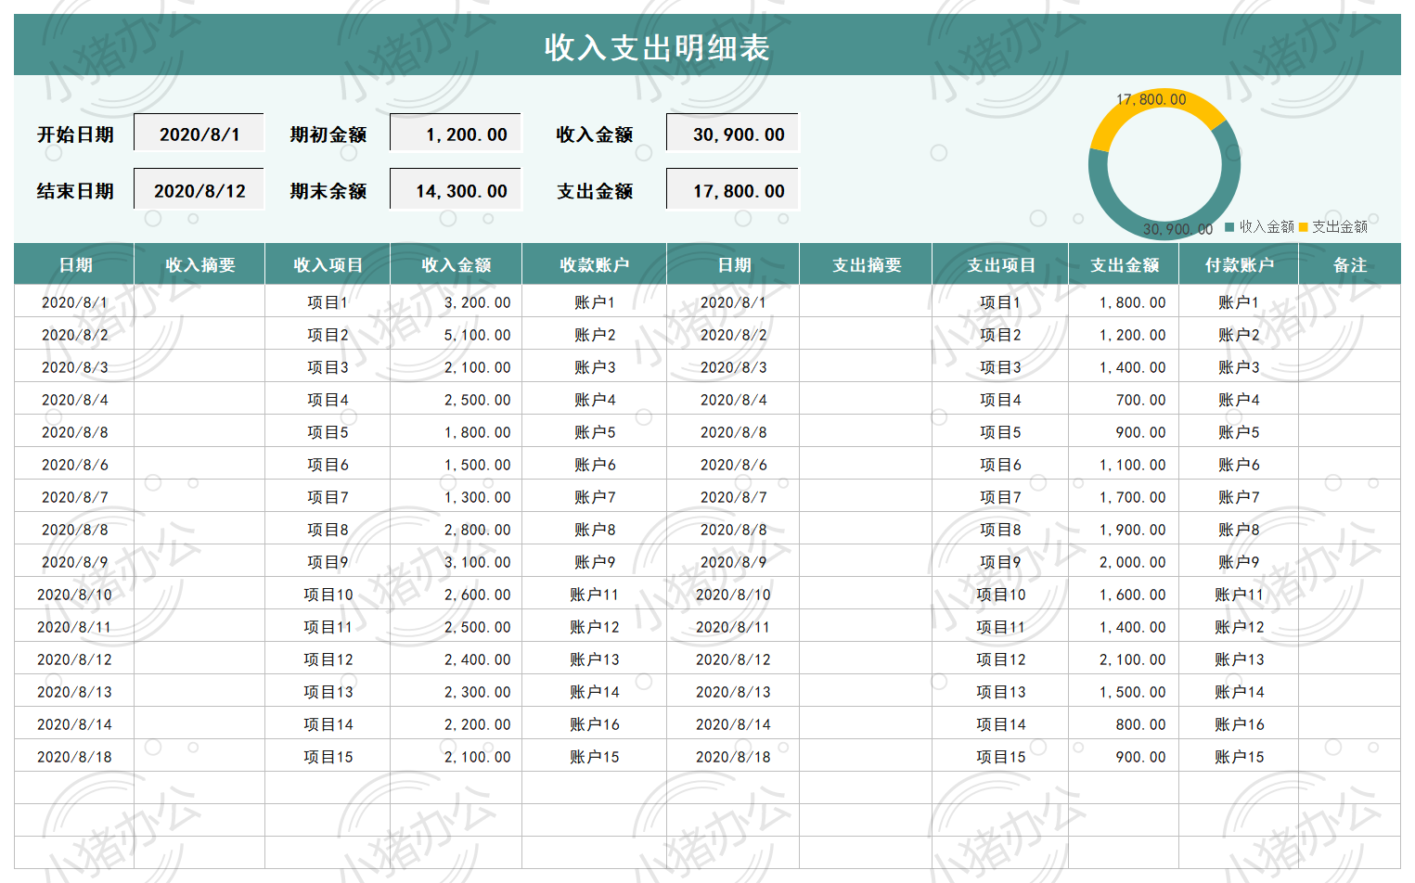Select 账户13 in the 付款账户 column
This screenshot has width=1415, height=883.
1239,659
